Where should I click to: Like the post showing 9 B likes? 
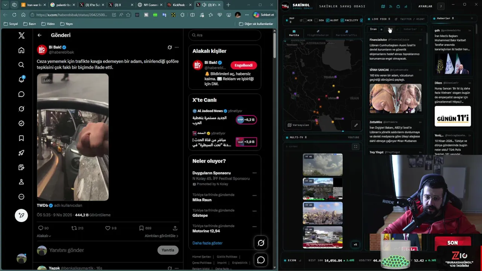(108, 228)
